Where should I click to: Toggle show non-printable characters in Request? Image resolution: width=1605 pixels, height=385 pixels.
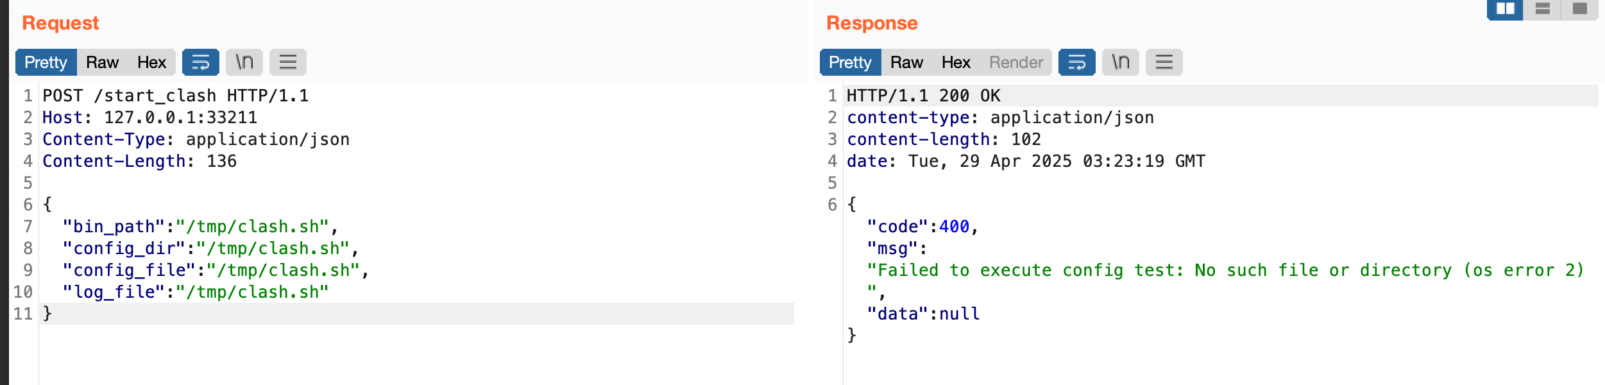pyautogui.click(x=244, y=62)
